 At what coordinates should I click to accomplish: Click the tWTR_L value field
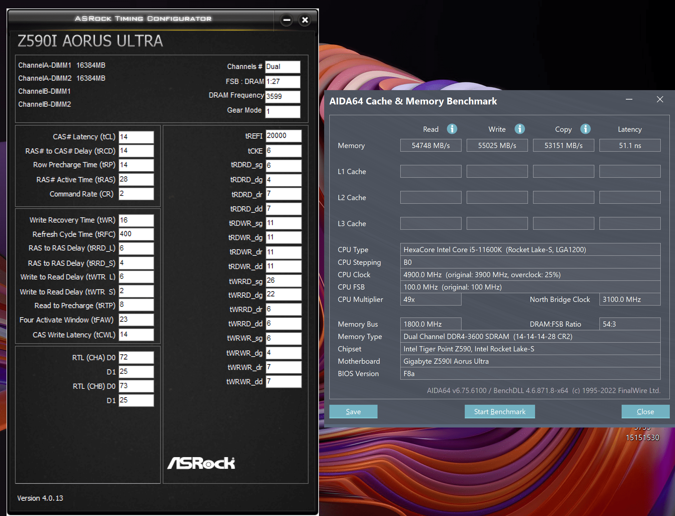tap(136, 277)
